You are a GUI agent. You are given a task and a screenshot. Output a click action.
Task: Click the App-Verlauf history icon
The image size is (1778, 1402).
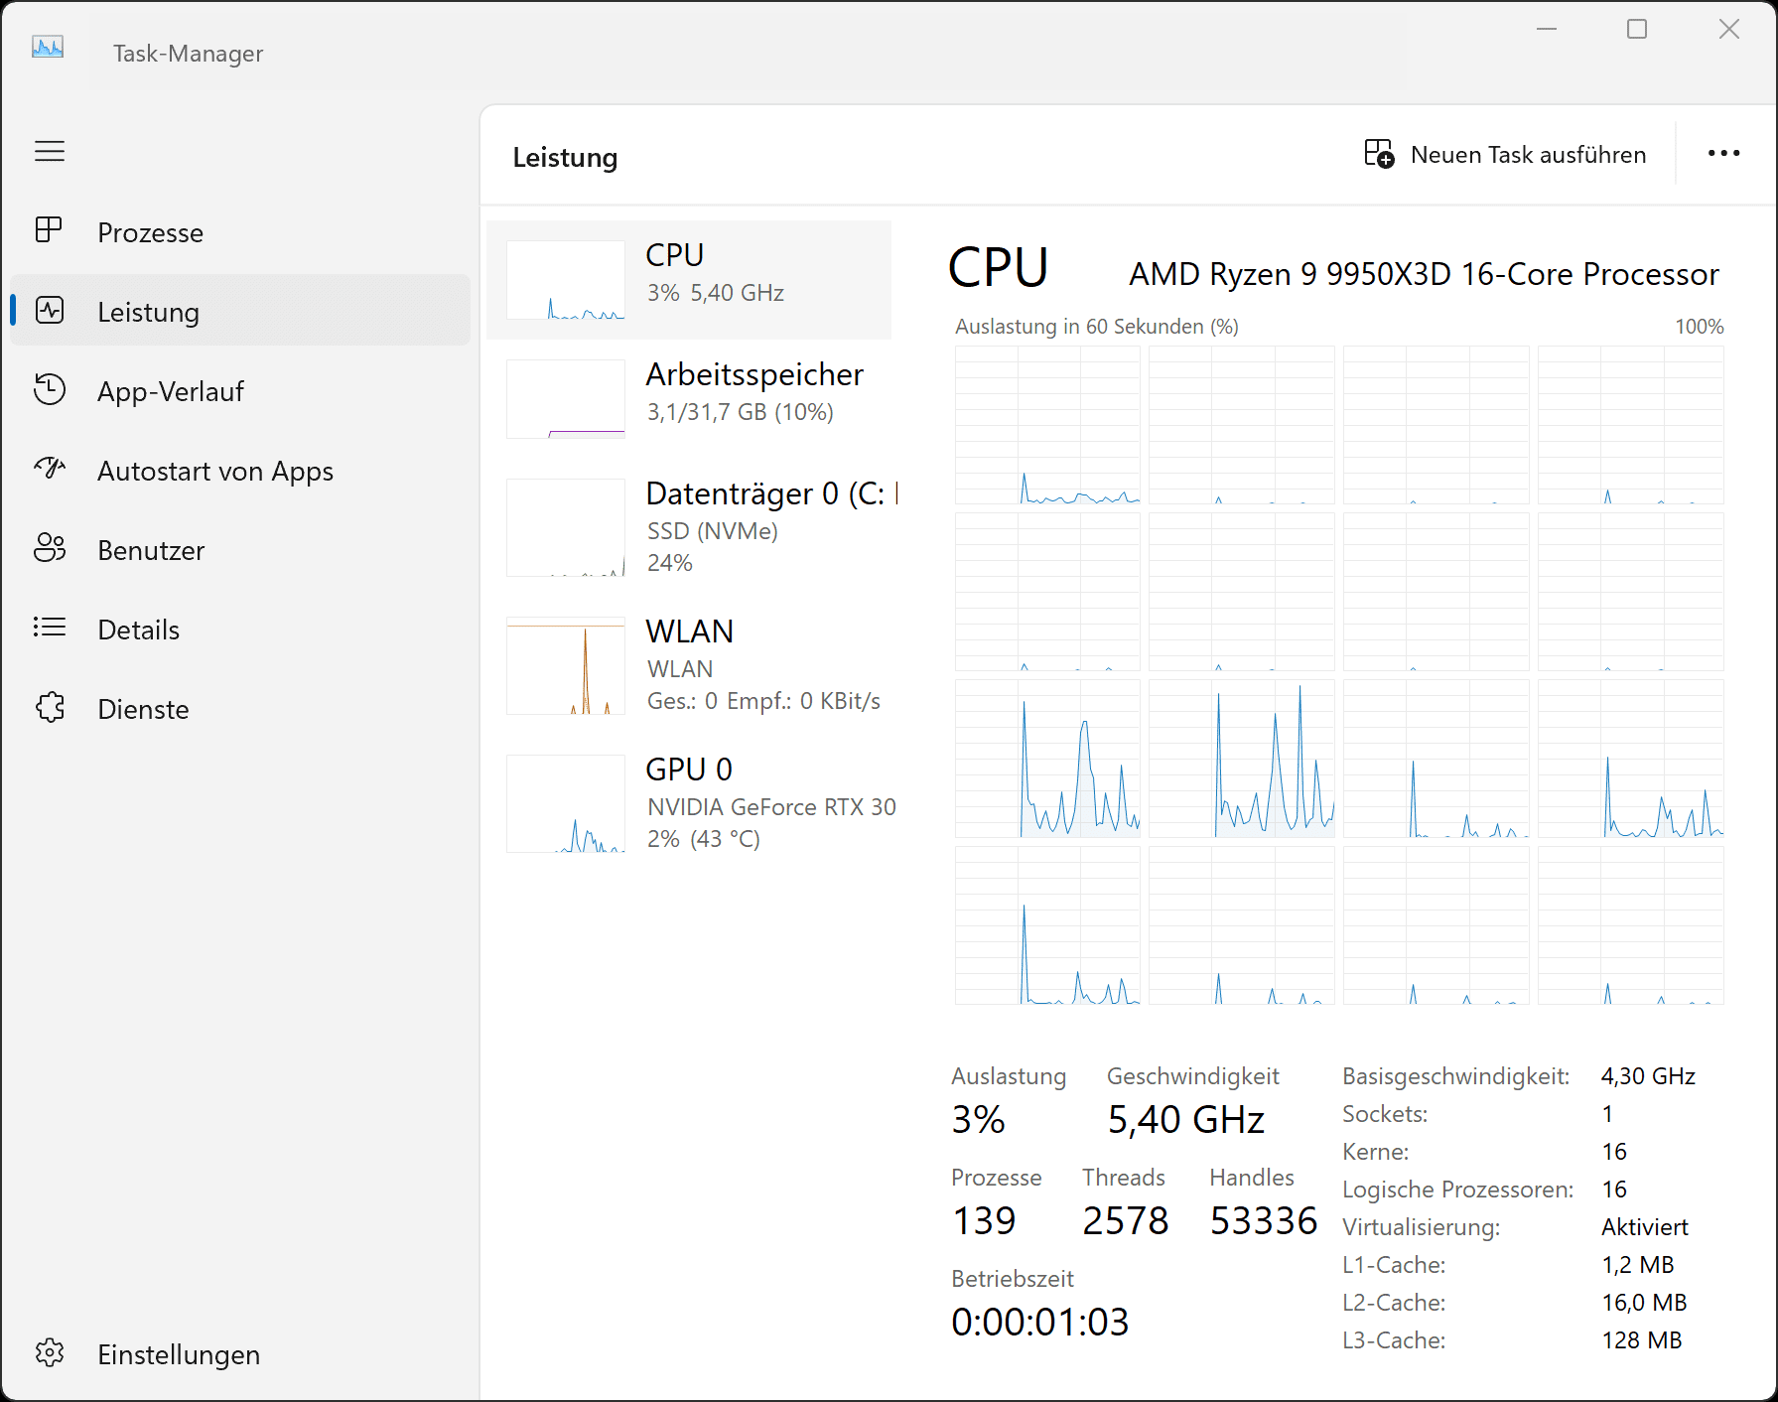50,390
